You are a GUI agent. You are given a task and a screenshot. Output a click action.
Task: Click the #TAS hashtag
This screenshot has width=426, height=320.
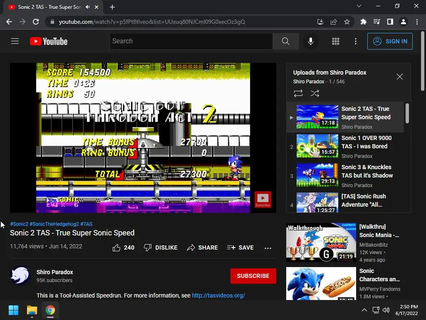point(86,224)
